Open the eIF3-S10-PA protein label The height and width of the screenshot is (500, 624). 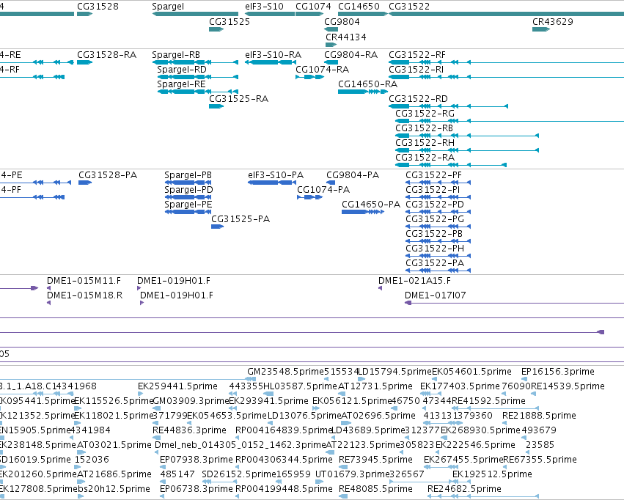276,175
